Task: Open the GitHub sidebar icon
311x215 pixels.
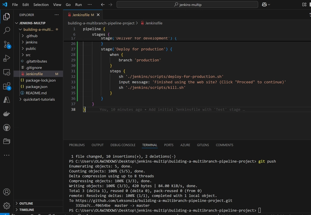Action: click(x=7, y=128)
